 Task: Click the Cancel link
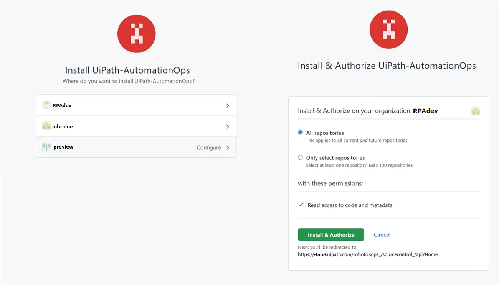click(382, 234)
